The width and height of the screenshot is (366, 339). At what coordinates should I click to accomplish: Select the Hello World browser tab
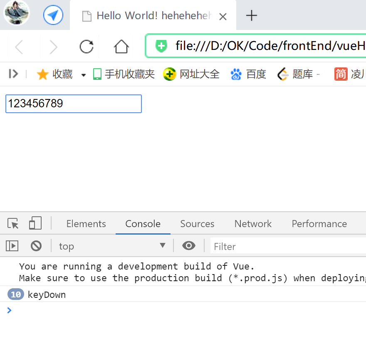point(153,16)
